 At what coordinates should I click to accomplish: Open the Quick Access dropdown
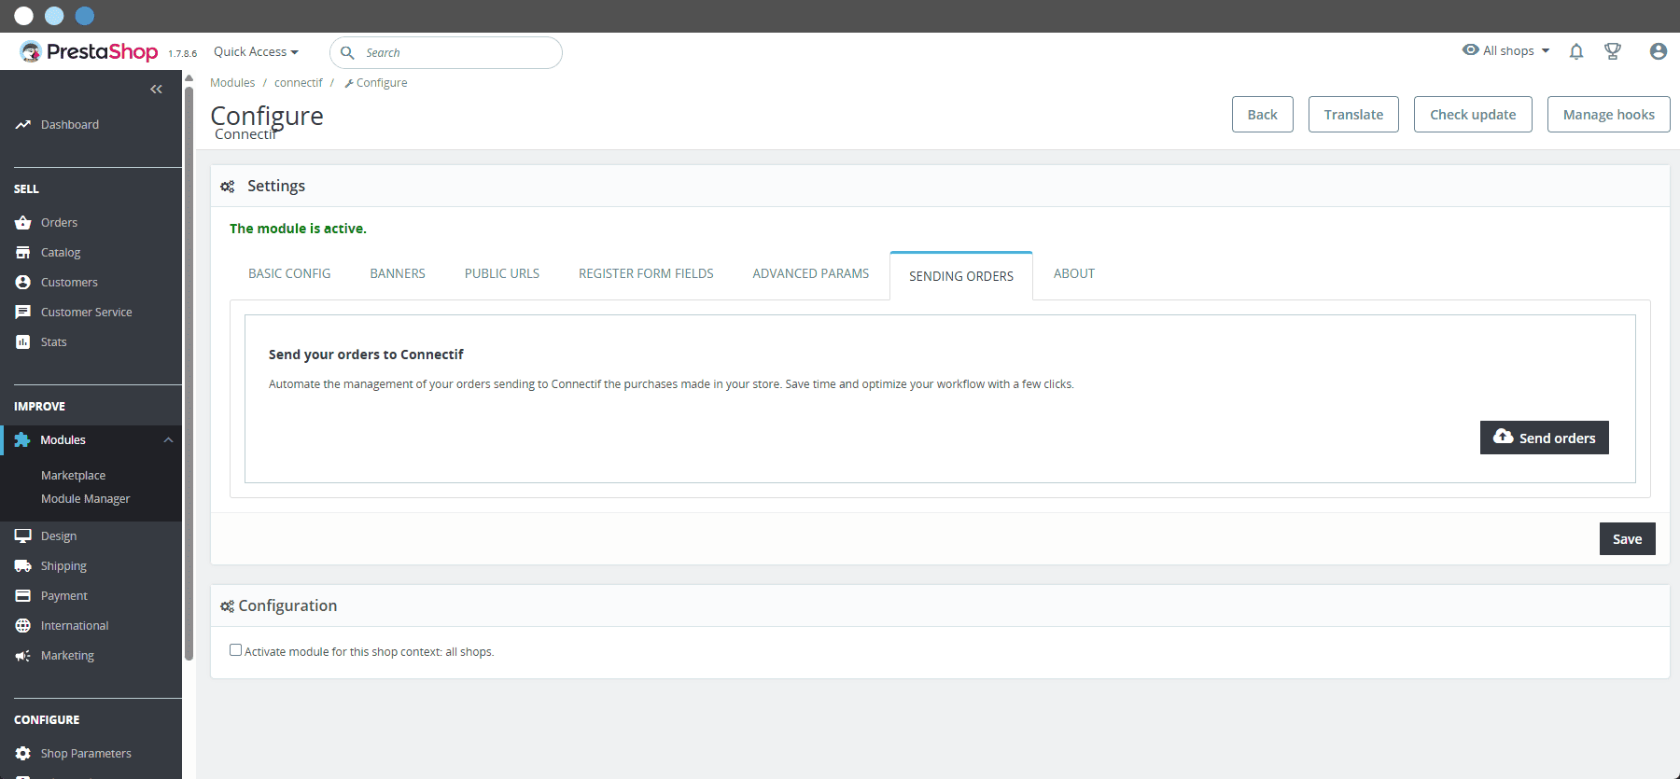[256, 52]
